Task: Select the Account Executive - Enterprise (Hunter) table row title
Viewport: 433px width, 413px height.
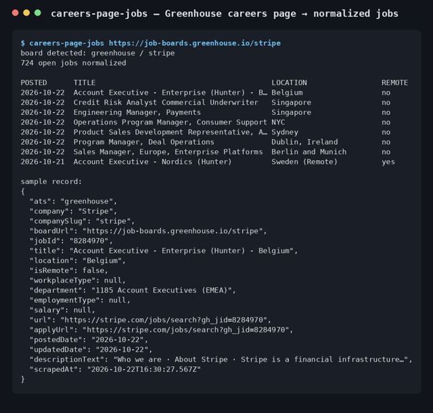Action: pyautogui.click(x=170, y=93)
